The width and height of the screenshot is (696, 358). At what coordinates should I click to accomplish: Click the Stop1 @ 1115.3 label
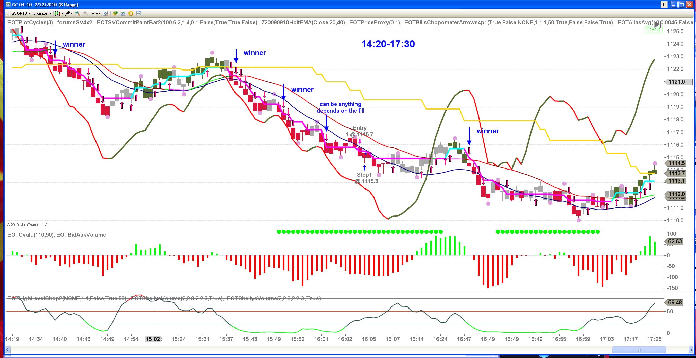coord(364,178)
